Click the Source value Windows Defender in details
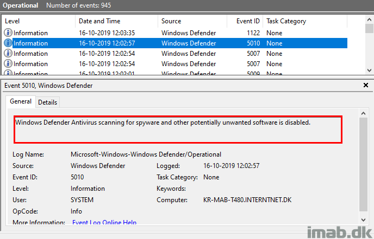Image resolution: width=374 pixels, height=239 pixels. point(98,165)
